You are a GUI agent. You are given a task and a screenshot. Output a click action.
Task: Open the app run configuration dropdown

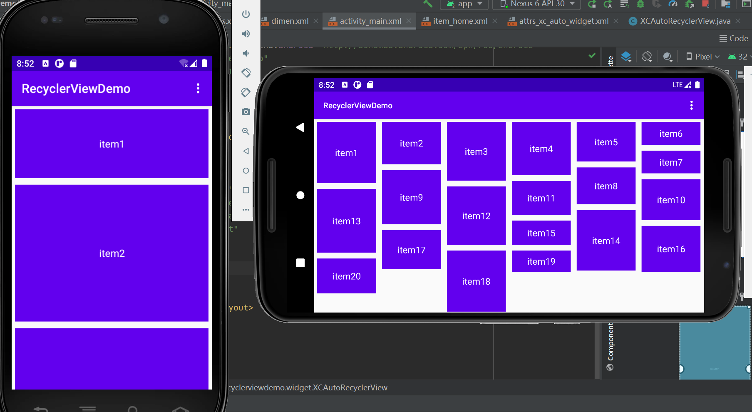464,4
